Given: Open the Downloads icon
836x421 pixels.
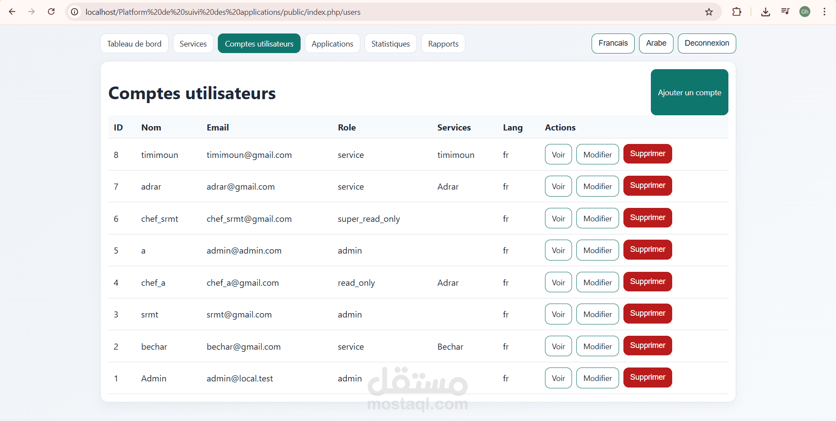Looking at the screenshot, I should click(765, 12).
